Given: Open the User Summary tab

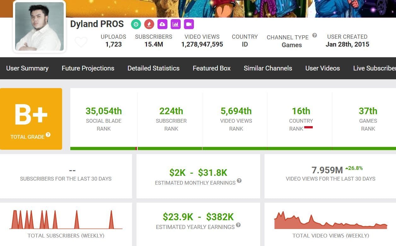Looking at the screenshot, I should point(27,68).
